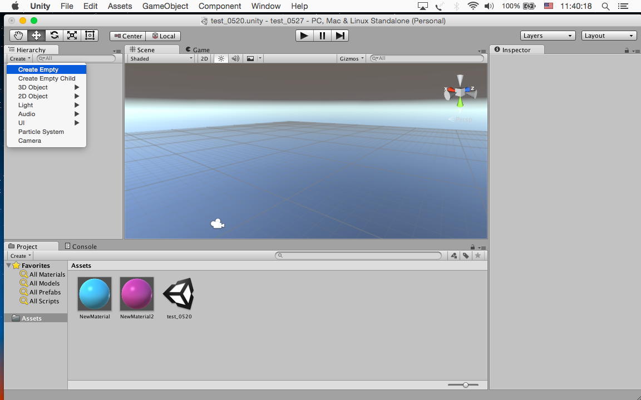
Task: Open the Project Create dropdown
Action: (x=21, y=256)
